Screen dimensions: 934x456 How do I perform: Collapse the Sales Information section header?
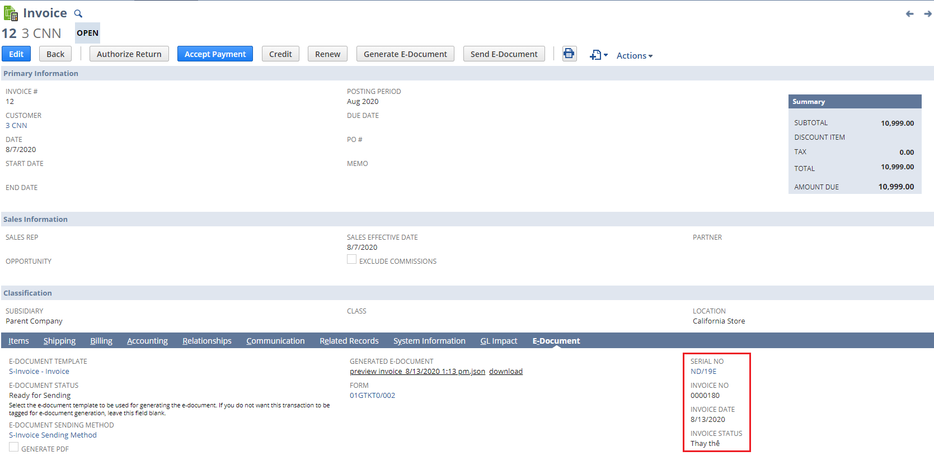coord(35,219)
